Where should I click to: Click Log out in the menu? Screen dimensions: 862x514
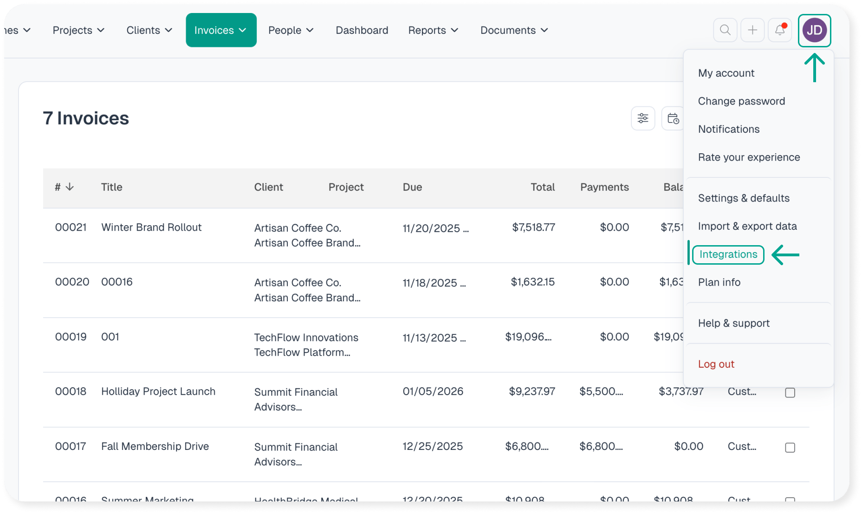716,364
